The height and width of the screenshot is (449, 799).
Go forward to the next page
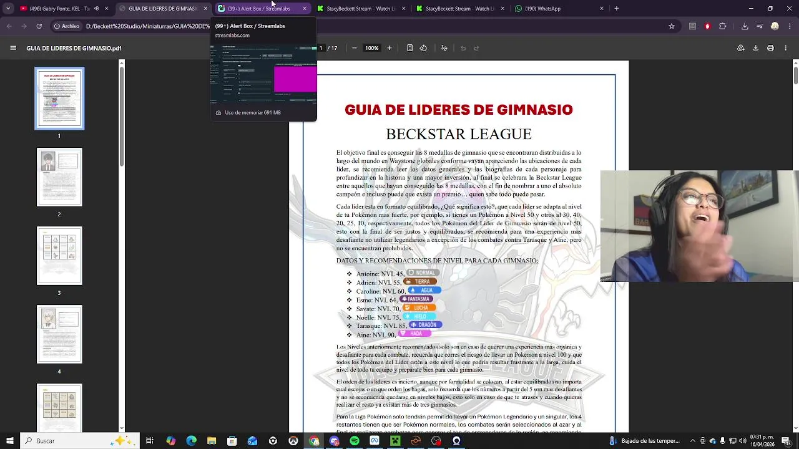(24, 26)
